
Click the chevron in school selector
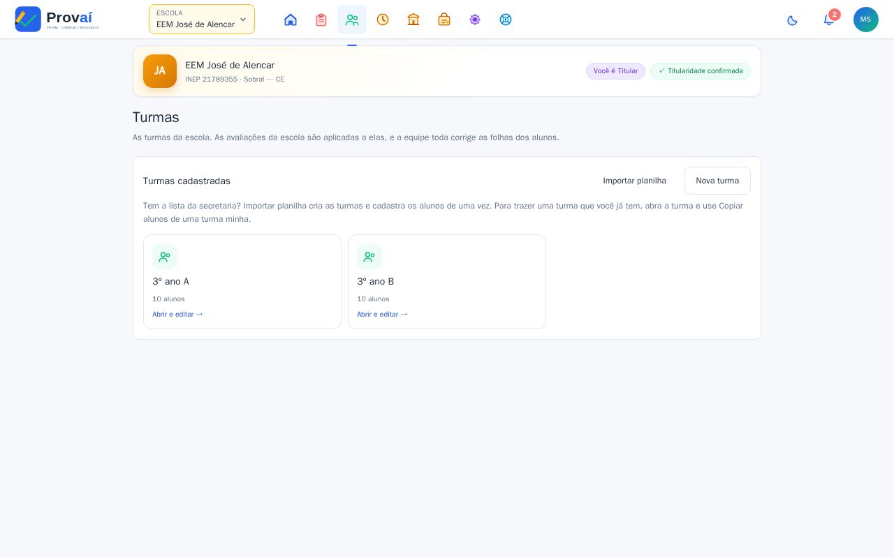(243, 20)
